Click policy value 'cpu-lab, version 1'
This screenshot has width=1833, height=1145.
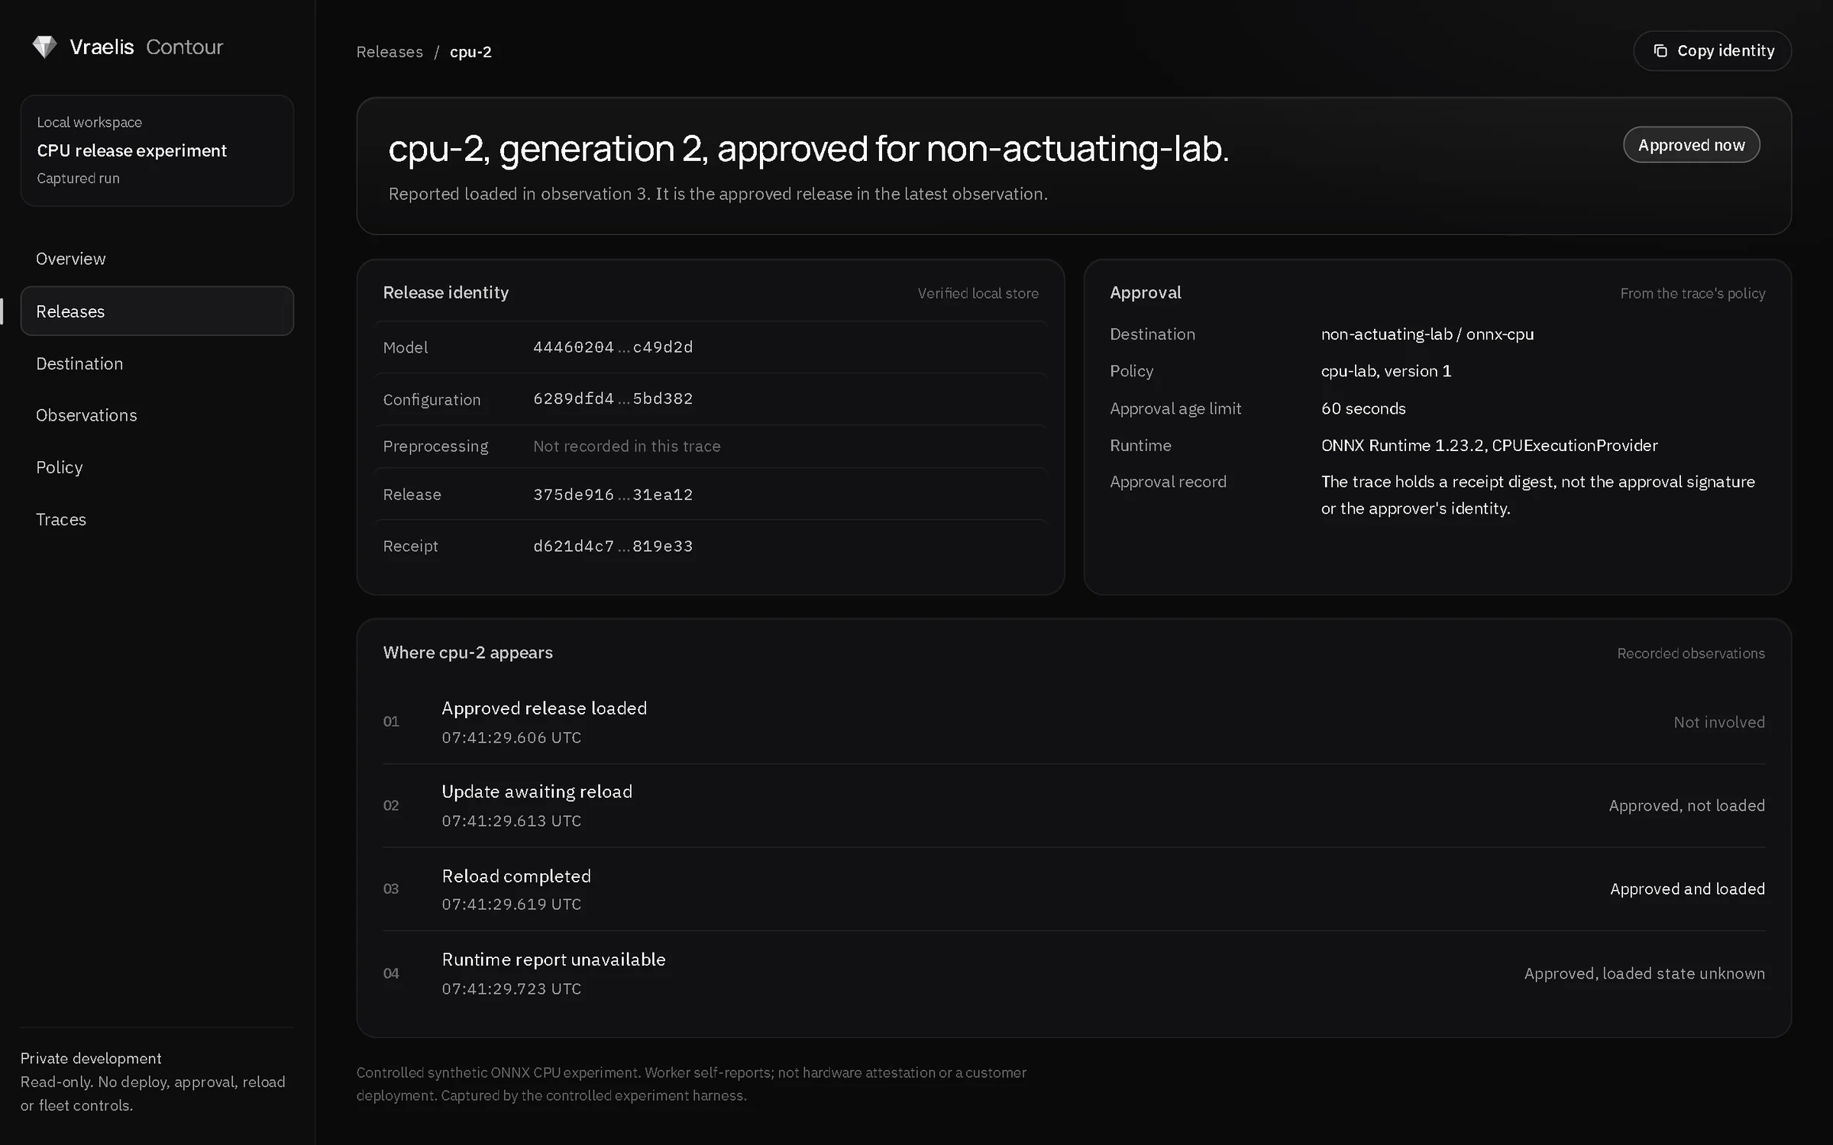(x=1385, y=371)
